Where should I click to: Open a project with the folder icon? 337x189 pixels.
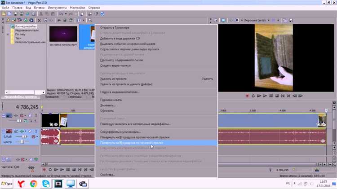pyautogui.click(x=4, y=14)
